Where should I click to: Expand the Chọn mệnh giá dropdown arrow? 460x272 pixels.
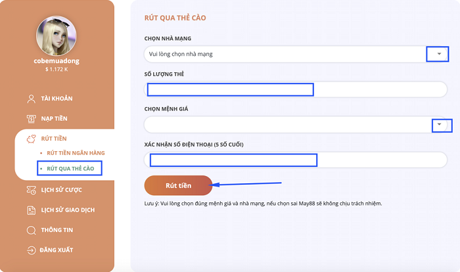(x=442, y=124)
